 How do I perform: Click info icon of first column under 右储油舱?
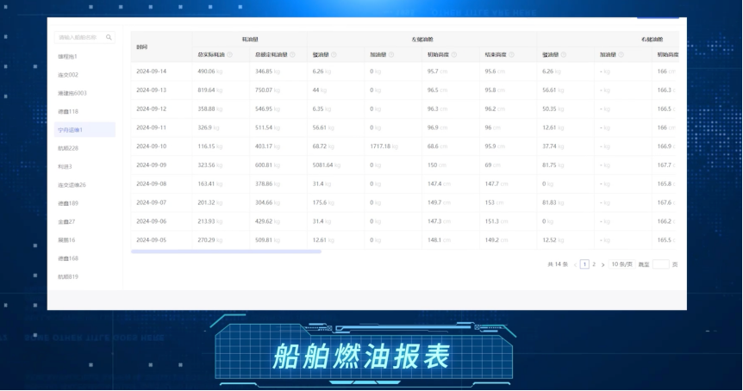coord(564,55)
